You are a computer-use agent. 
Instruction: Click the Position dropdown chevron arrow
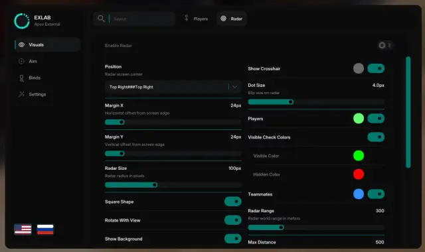(234, 87)
